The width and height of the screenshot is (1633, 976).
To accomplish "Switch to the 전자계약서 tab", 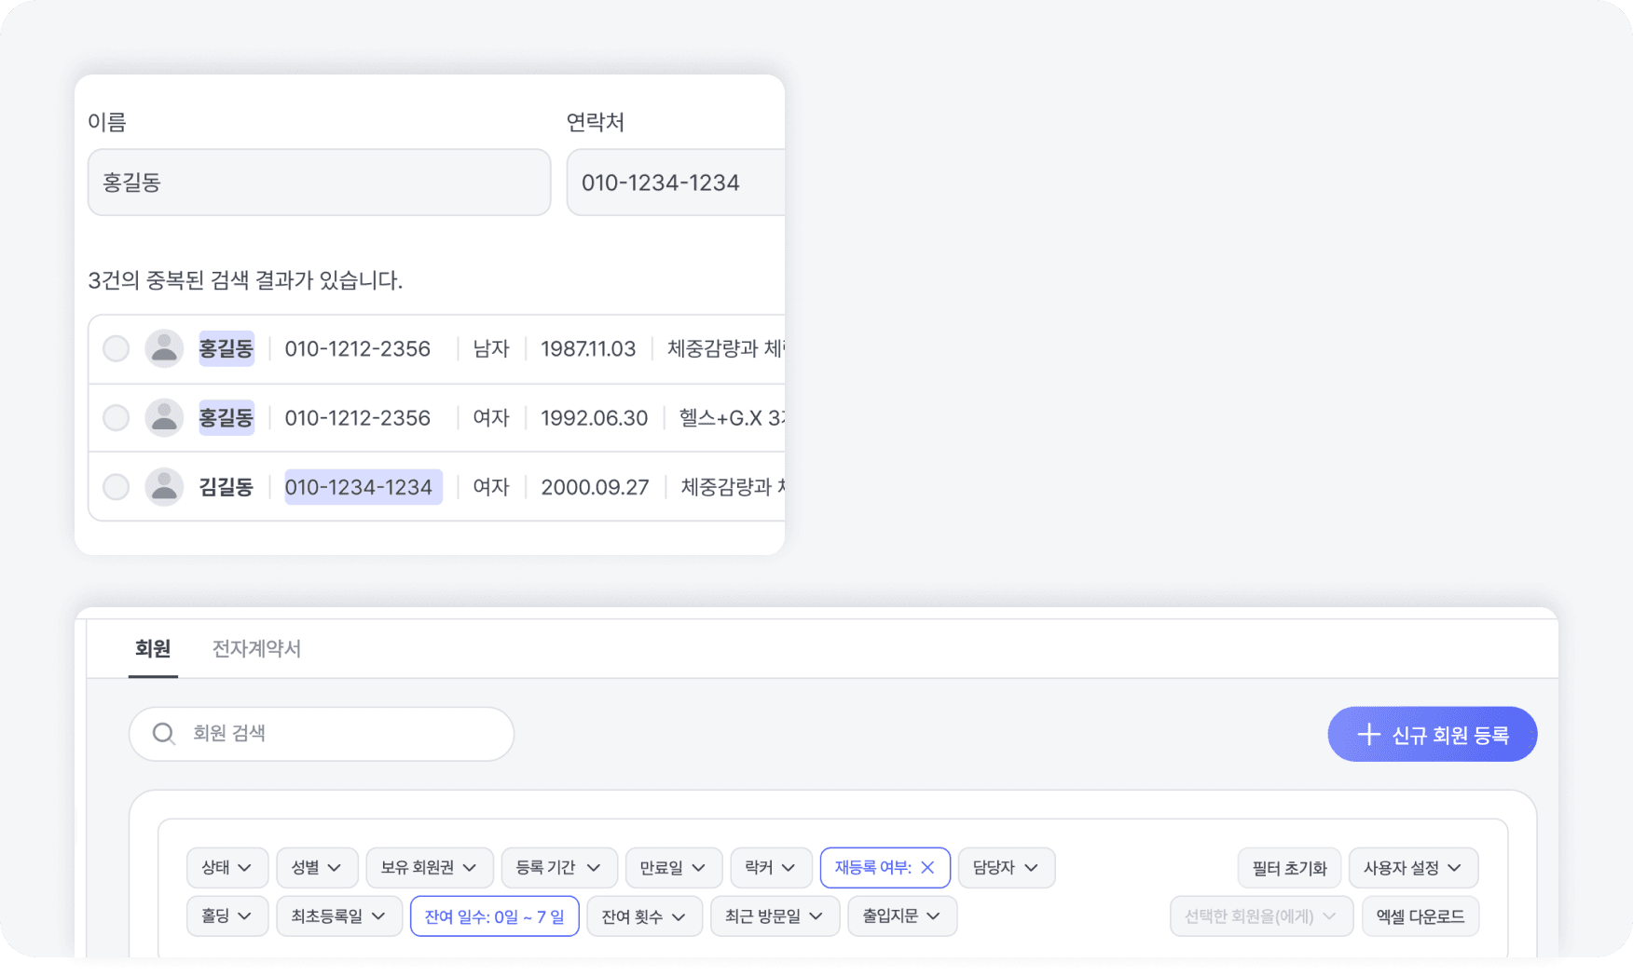I will pos(256,648).
